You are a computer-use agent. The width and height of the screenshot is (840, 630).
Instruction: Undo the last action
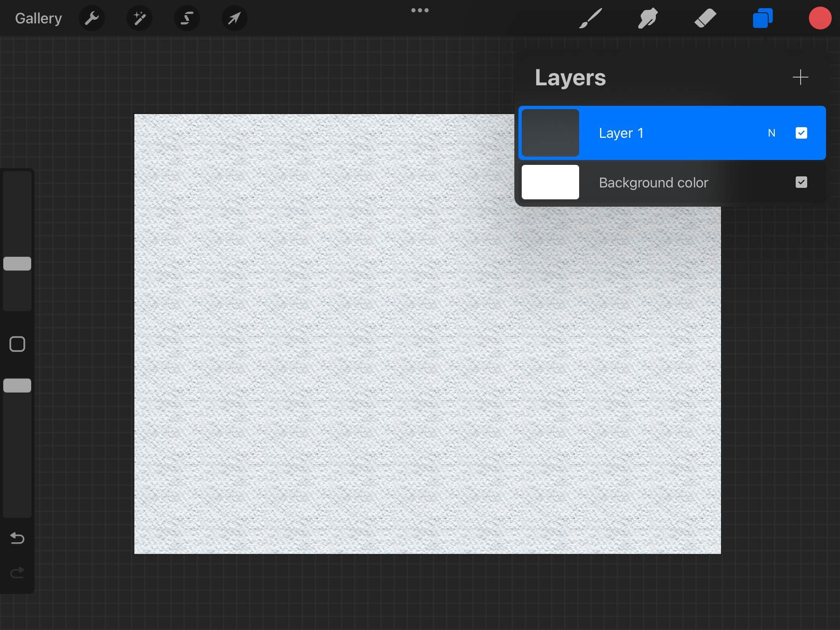[x=17, y=538]
